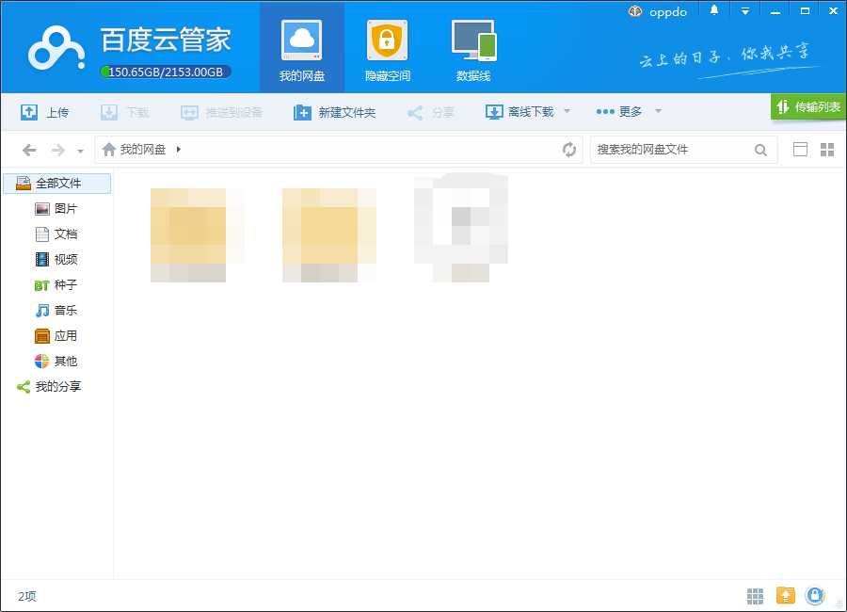Image resolution: width=847 pixels, height=612 pixels.
Task: Click the 2项 item count text
Action: tap(27, 596)
